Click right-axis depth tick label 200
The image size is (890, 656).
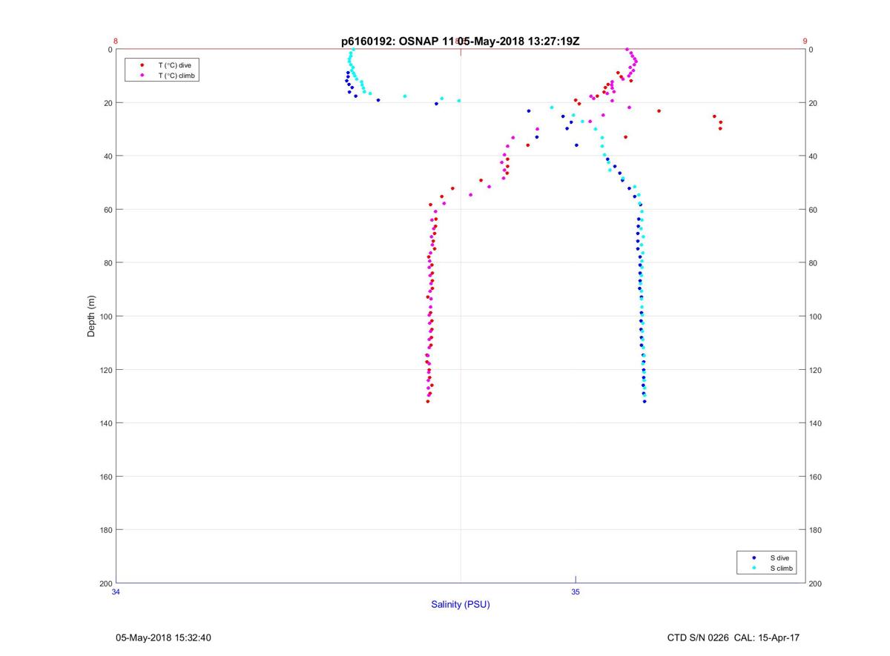[x=815, y=583]
